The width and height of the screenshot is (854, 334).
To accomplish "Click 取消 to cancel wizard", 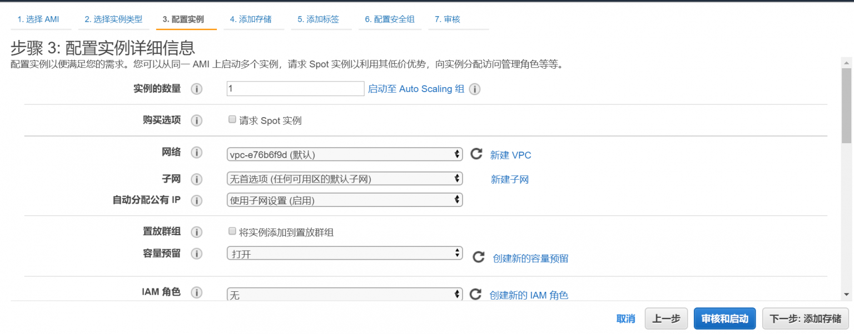I will coord(625,319).
